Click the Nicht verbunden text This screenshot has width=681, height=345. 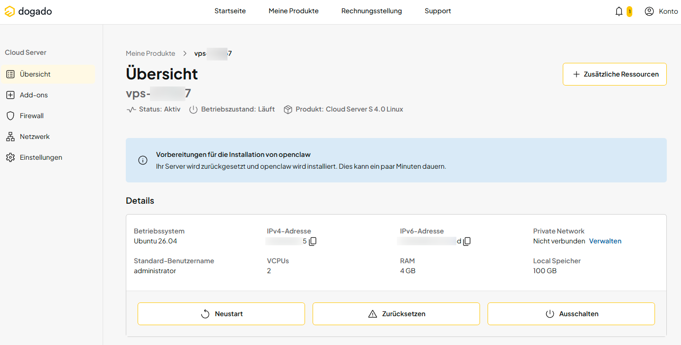coord(559,241)
